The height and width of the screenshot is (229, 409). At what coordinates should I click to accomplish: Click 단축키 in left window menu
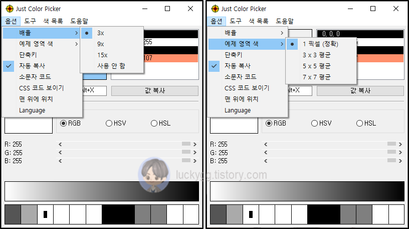42,55
